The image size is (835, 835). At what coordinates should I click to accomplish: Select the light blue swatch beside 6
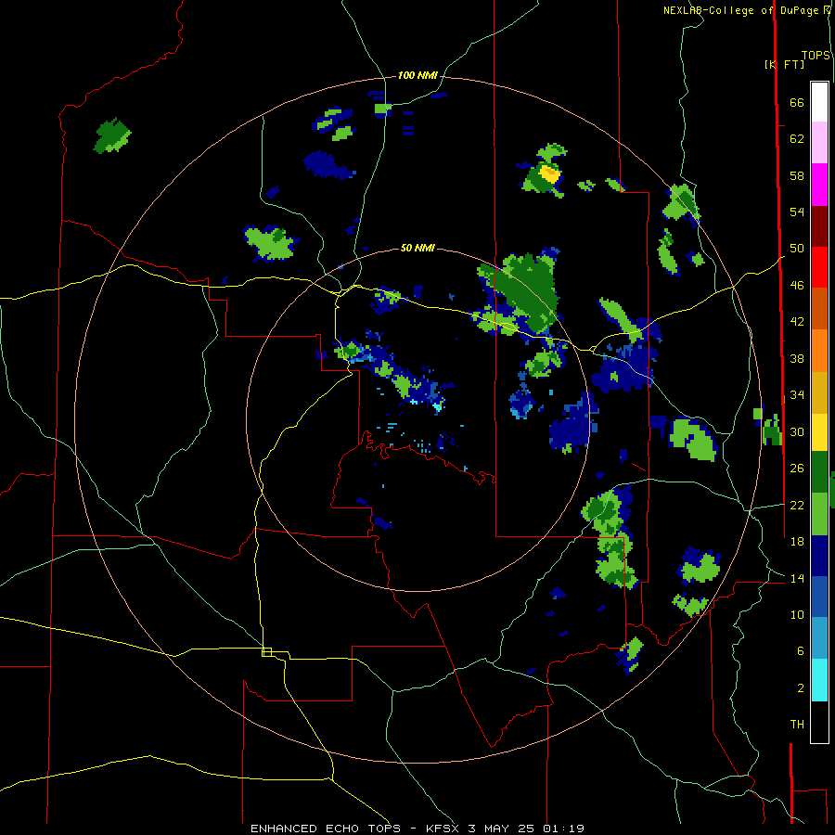click(819, 638)
